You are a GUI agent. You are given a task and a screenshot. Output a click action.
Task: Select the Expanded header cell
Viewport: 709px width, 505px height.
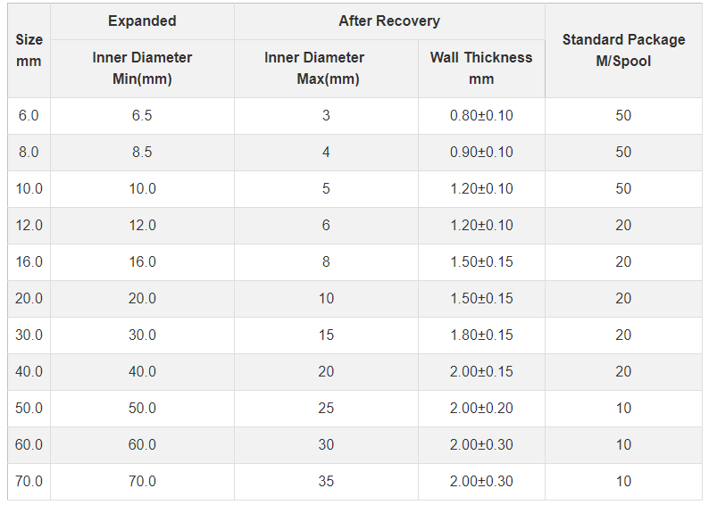(143, 21)
